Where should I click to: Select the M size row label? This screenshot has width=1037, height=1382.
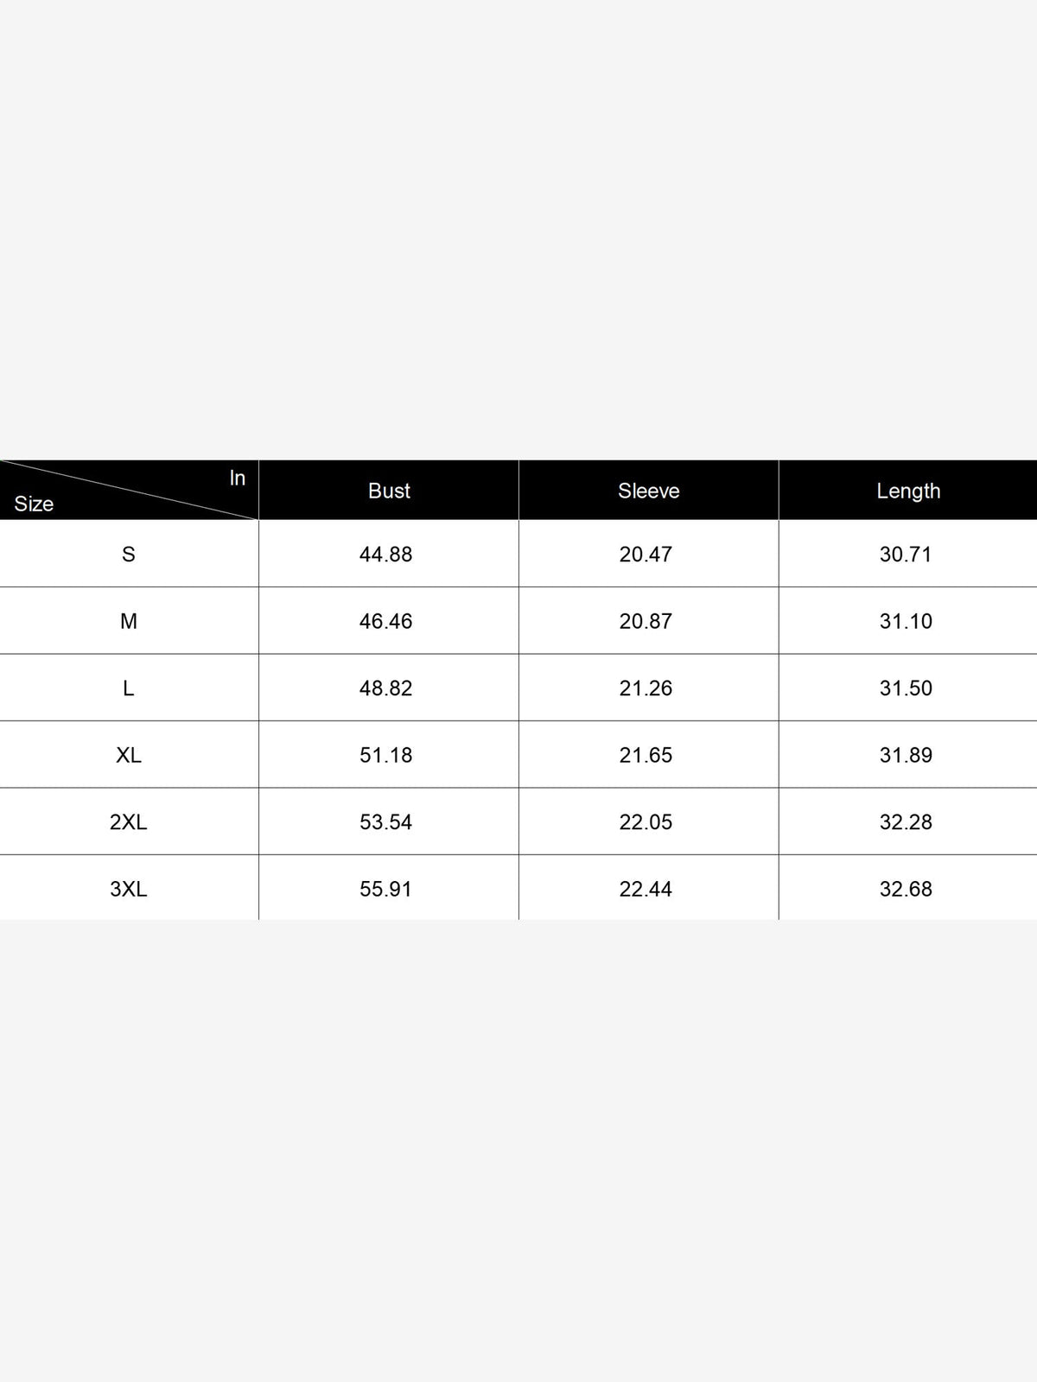tap(129, 621)
